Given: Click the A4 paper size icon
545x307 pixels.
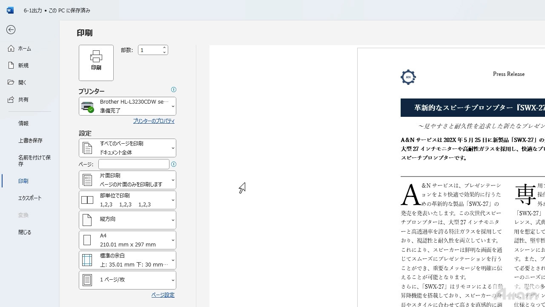Looking at the screenshot, I should coord(87,240).
